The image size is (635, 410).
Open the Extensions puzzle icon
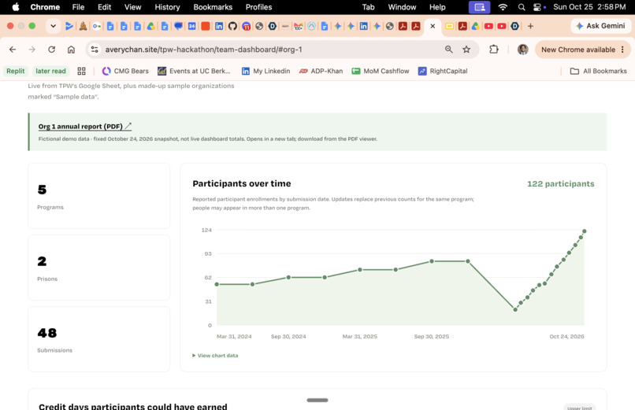click(x=494, y=50)
